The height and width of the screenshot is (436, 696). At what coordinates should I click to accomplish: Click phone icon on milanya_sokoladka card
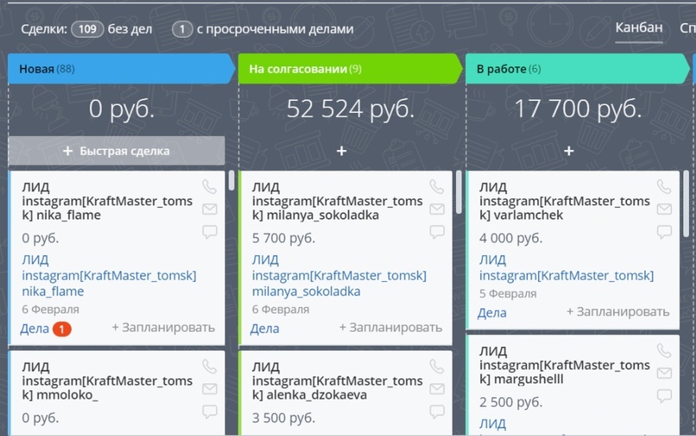coord(436,186)
